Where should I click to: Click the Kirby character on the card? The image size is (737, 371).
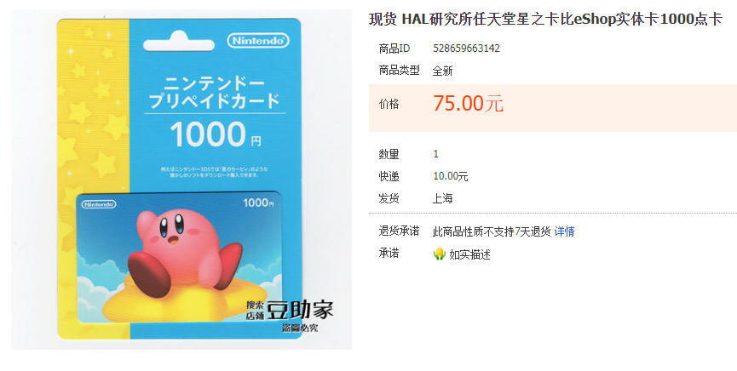pyautogui.click(x=184, y=252)
